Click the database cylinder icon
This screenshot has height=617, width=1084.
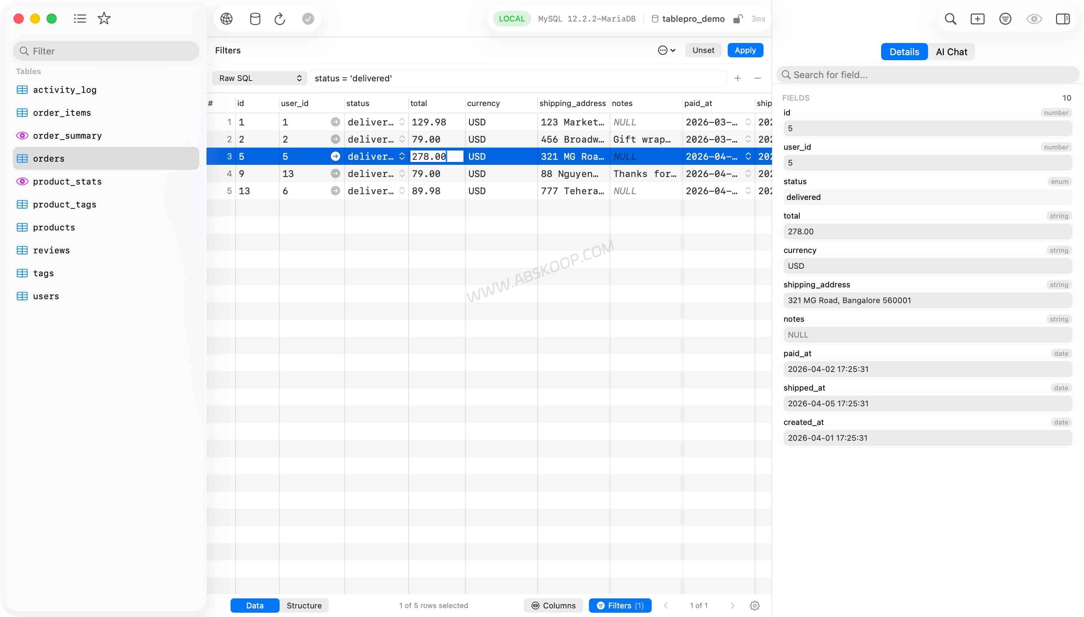point(255,19)
